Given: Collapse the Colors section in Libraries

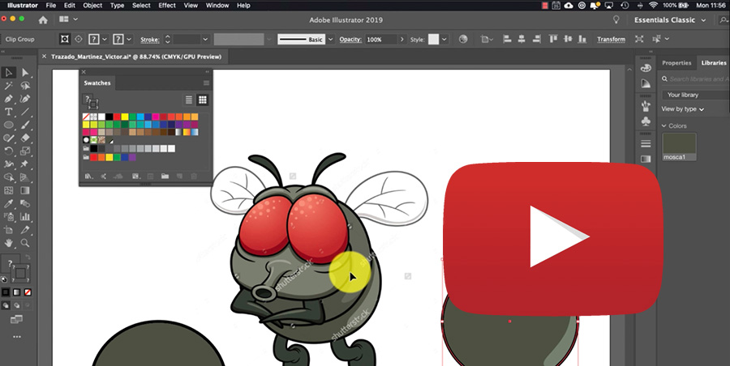Looking at the screenshot, I should [x=664, y=126].
